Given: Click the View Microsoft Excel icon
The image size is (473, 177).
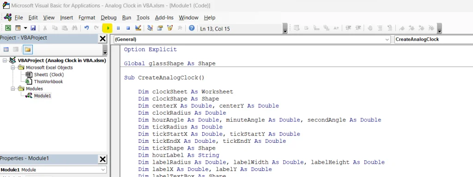Looking at the screenshot, I should point(8,28).
